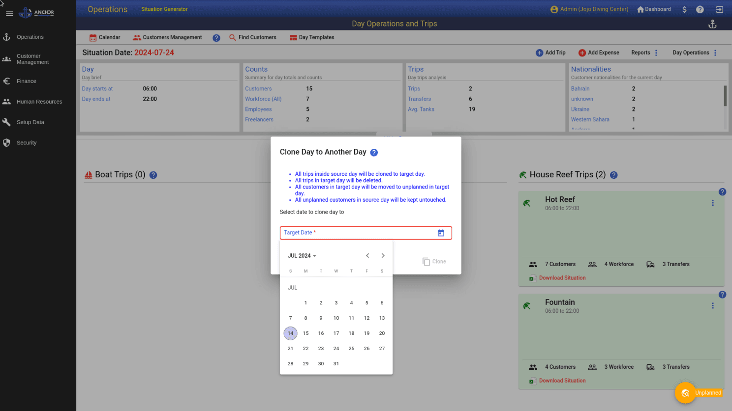This screenshot has height=411, width=732.
Task: Go to previous month with the left chevron
Action: [x=367, y=255]
